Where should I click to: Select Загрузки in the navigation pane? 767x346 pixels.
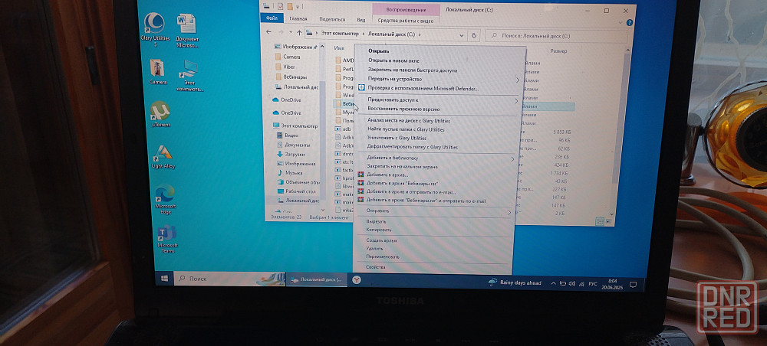click(x=295, y=154)
